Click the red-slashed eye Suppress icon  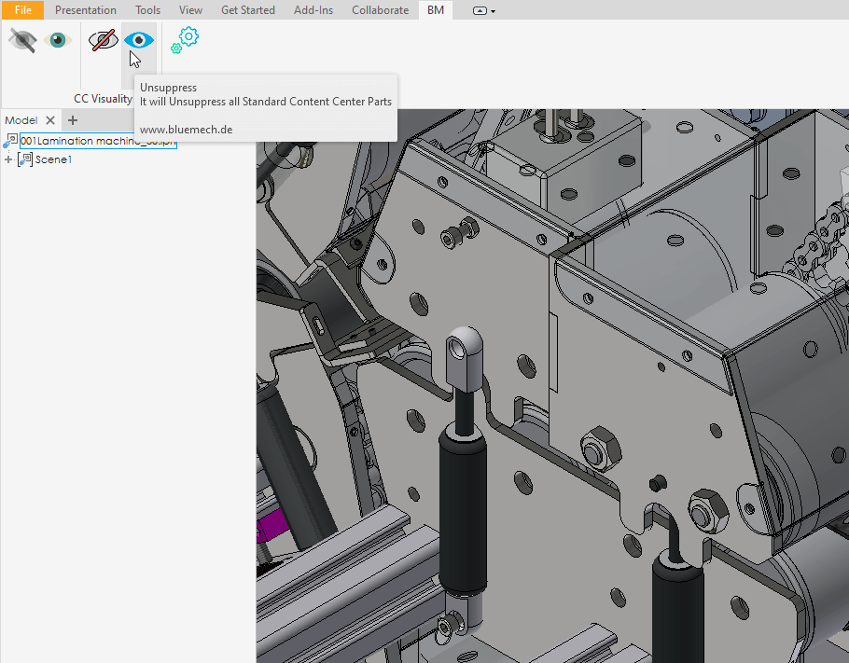pyautogui.click(x=103, y=40)
